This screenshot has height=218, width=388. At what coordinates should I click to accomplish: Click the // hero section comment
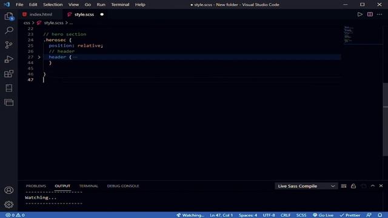tap(65, 34)
